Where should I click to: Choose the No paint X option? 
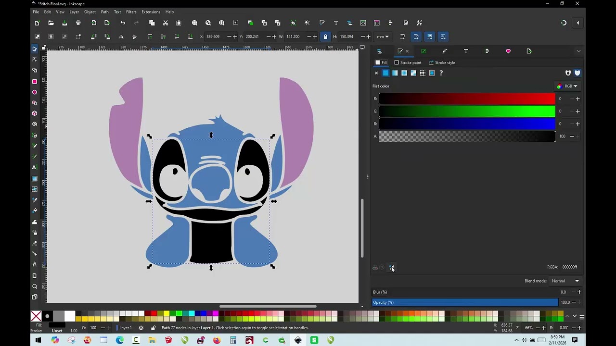click(376, 73)
